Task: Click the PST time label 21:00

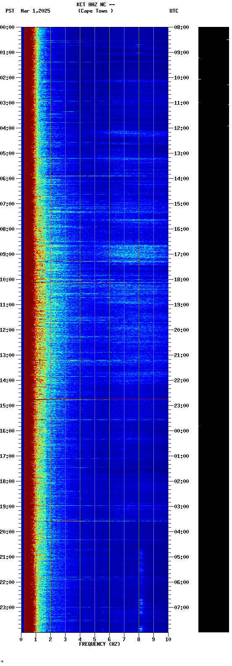Action: pyautogui.click(x=7, y=557)
